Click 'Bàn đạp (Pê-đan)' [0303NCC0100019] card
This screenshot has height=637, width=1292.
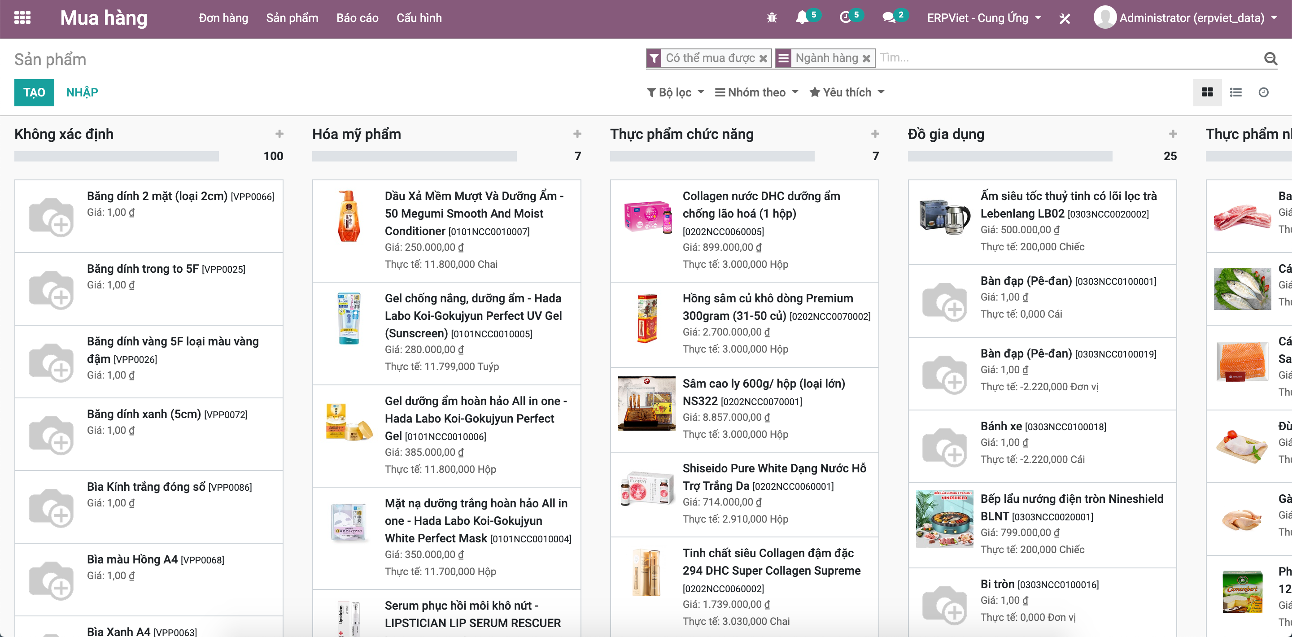point(1042,374)
